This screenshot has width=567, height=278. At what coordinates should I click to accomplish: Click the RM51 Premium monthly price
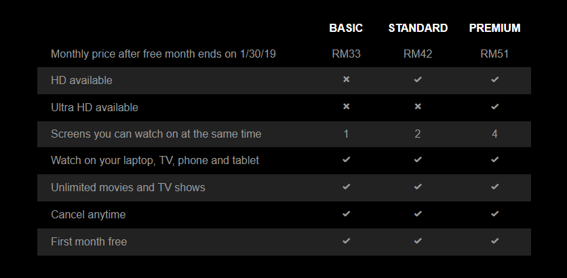pos(494,54)
